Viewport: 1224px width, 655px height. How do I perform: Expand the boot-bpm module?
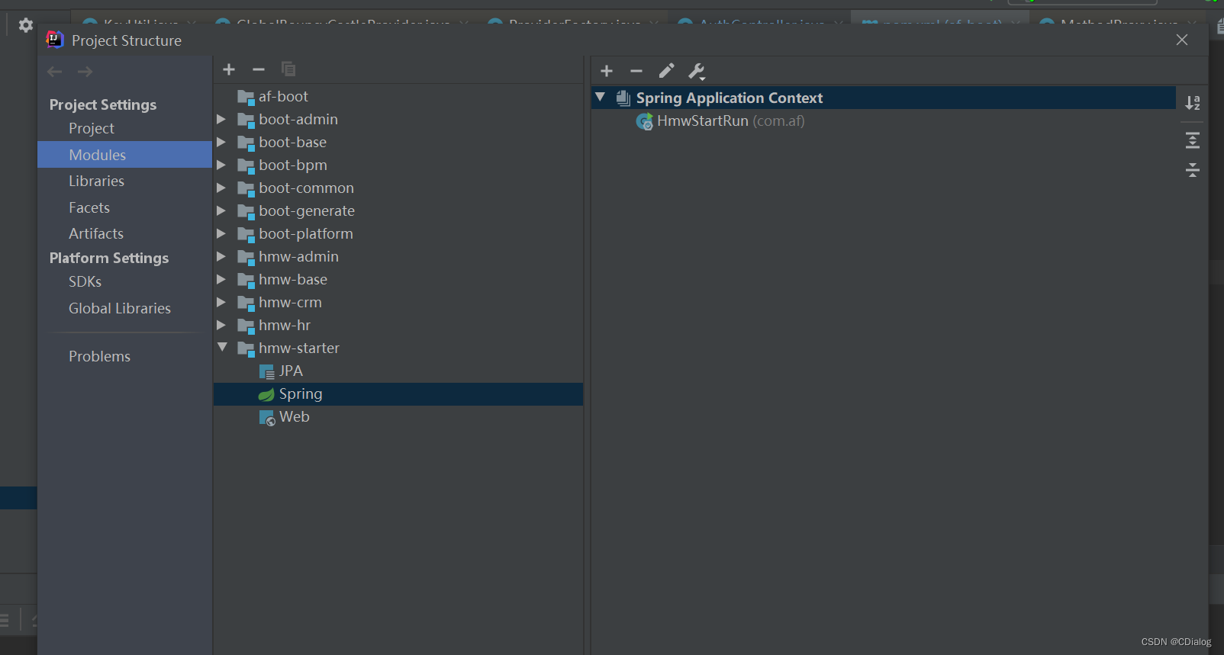pyautogui.click(x=221, y=165)
